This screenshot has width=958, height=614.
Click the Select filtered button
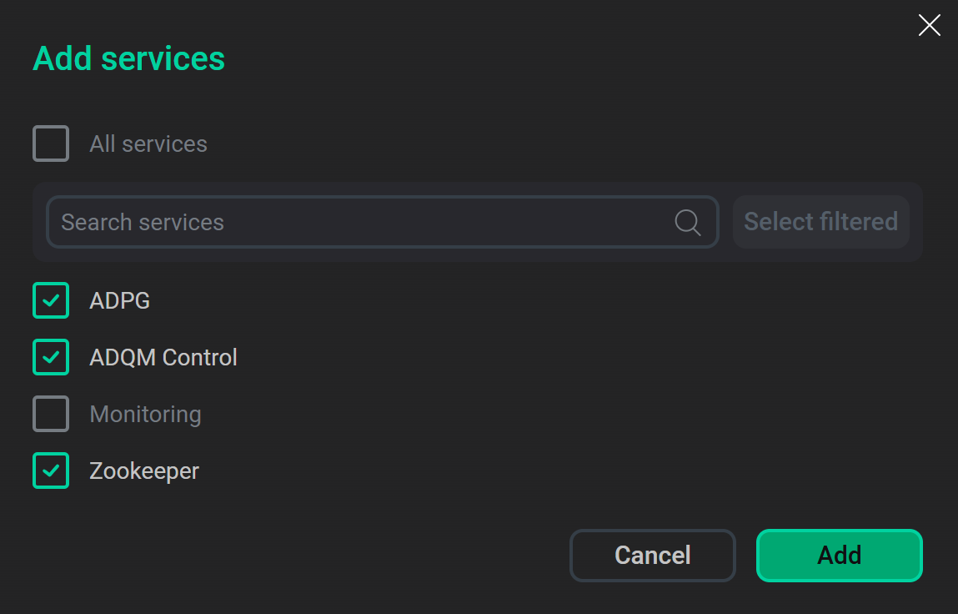tap(820, 222)
